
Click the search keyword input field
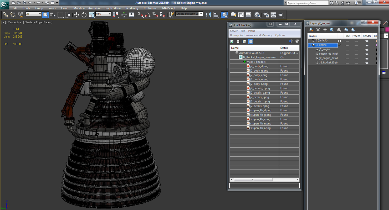tap(308, 3)
